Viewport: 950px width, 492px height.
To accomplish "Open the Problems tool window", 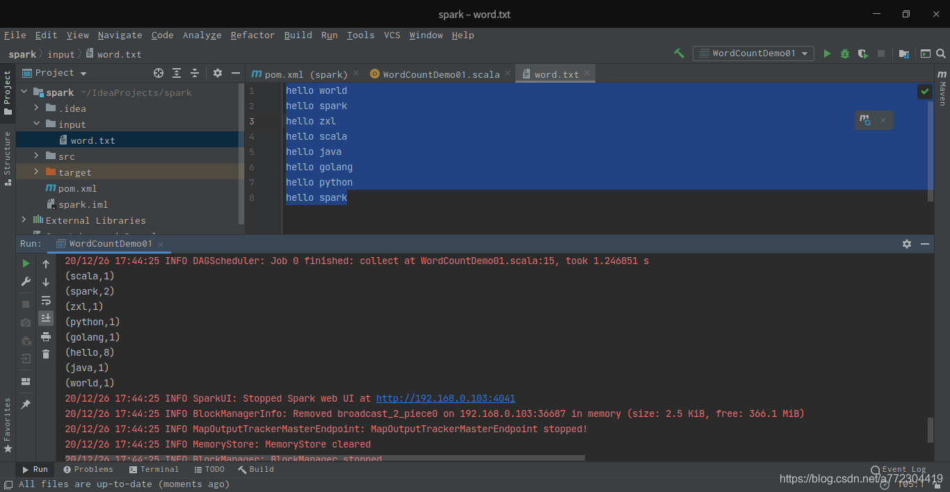I will coord(88,469).
